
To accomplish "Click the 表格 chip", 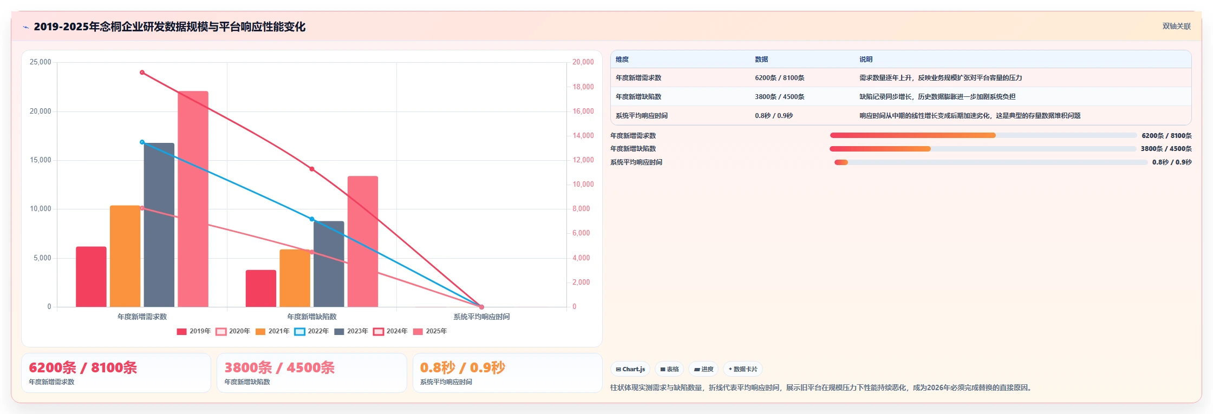I will click(x=669, y=369).
